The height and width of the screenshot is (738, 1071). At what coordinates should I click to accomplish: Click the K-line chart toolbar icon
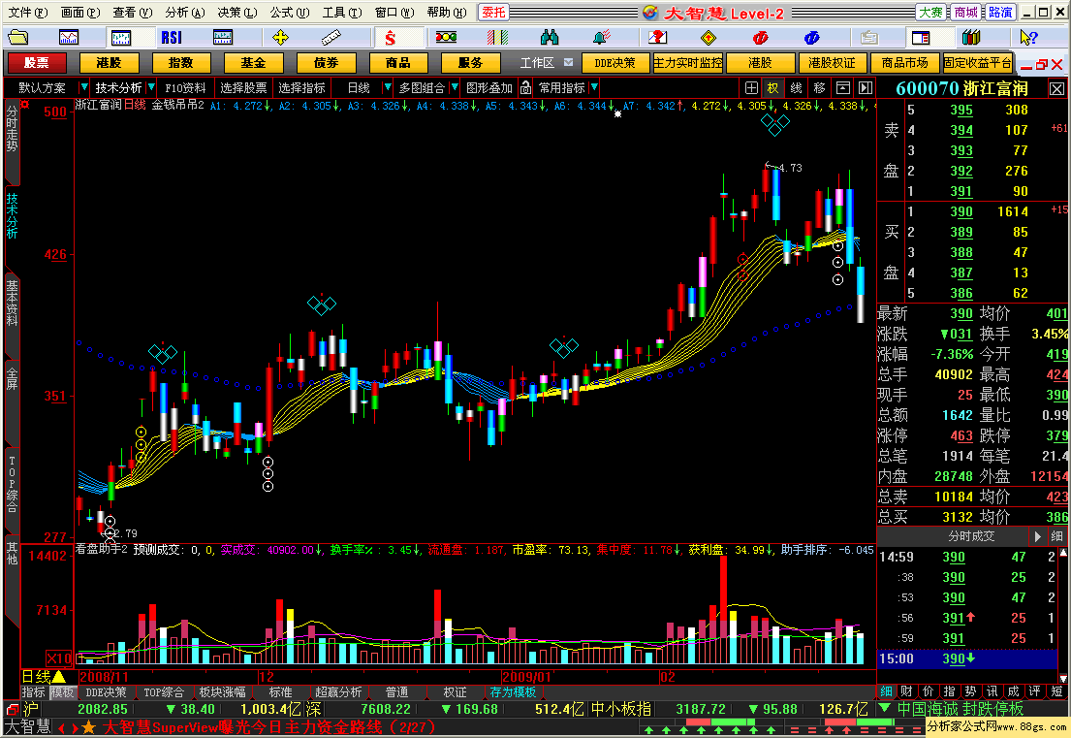click(x=121, y=37)
